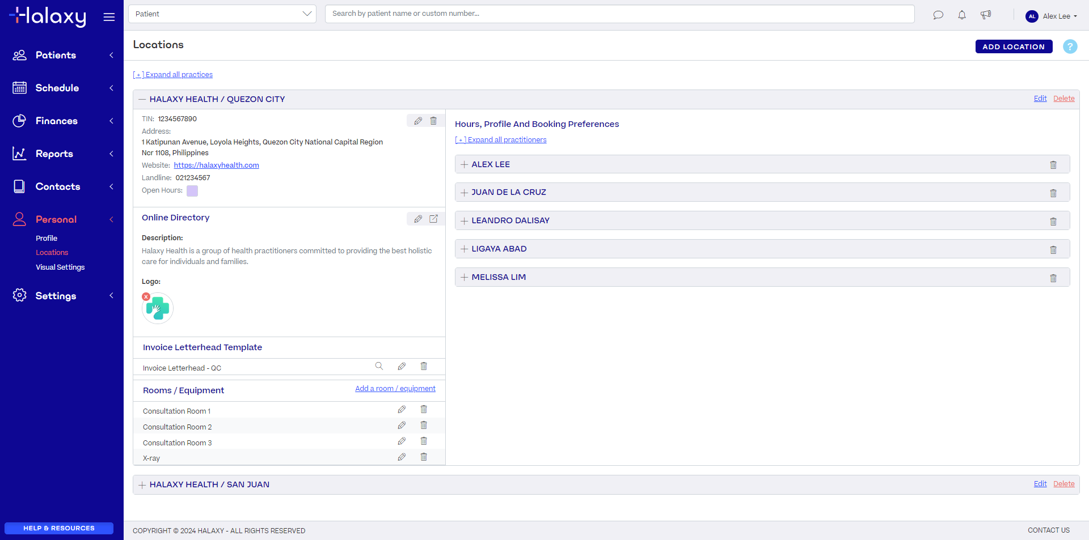Open Visual Settings in the sidebar
The image size is (1089, 540).
[x=60, y=267]
